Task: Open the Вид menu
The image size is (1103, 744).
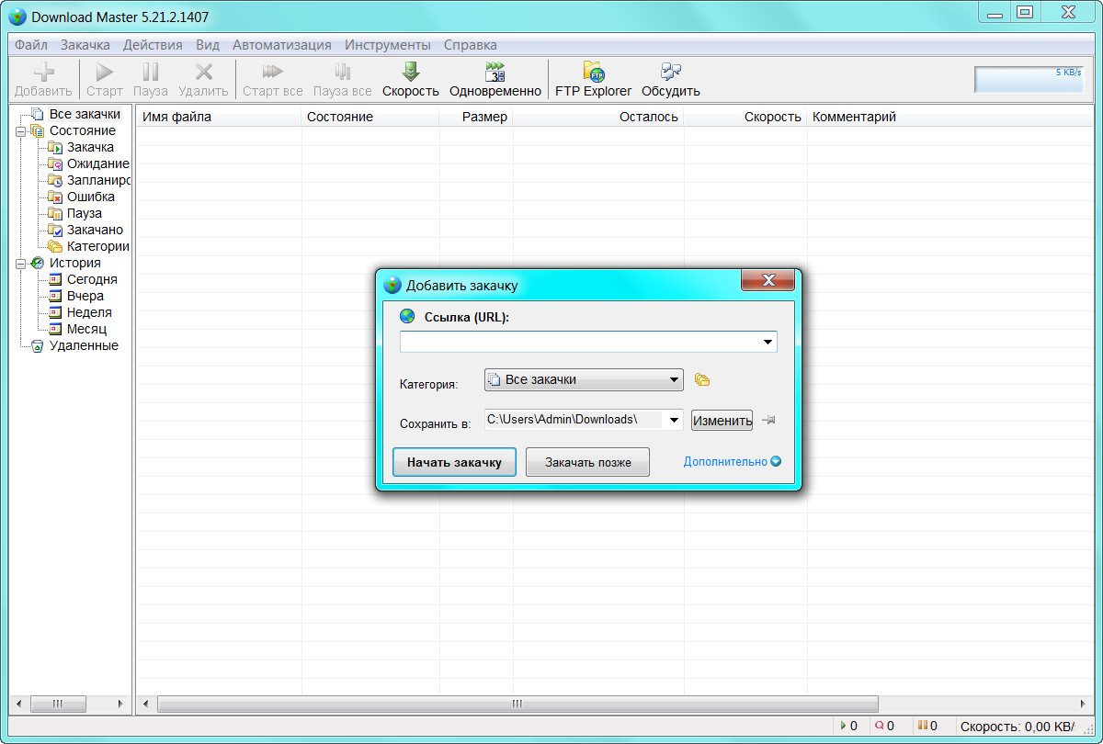Action: click(x=208, y=44)
